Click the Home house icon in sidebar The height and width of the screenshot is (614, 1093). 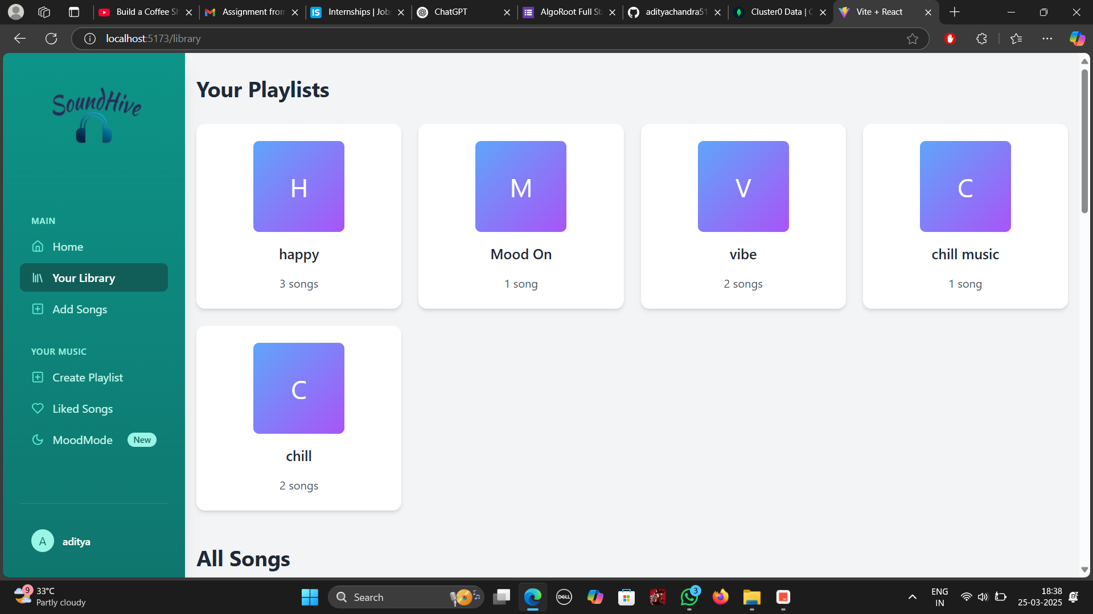click(x=38, y=246)
